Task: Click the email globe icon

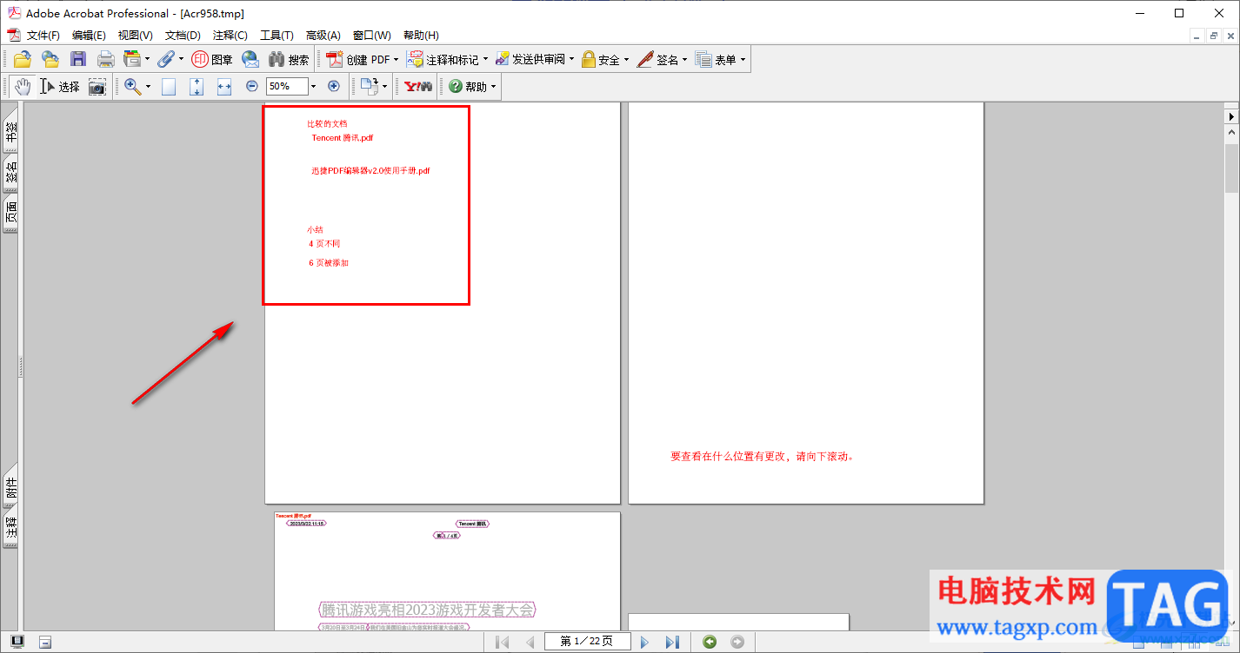Action: click(x=250, y=59)
